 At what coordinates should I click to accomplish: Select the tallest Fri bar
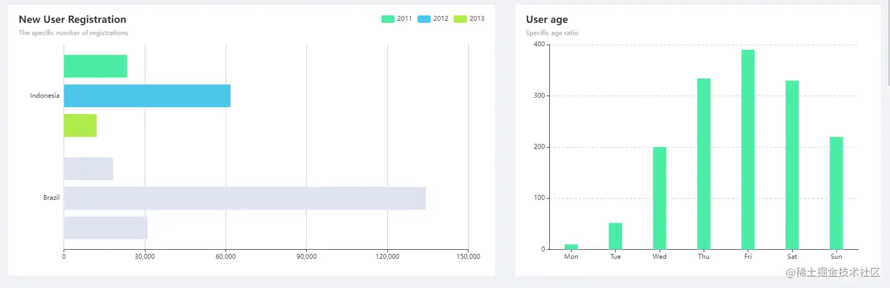[x=748, y=150]
